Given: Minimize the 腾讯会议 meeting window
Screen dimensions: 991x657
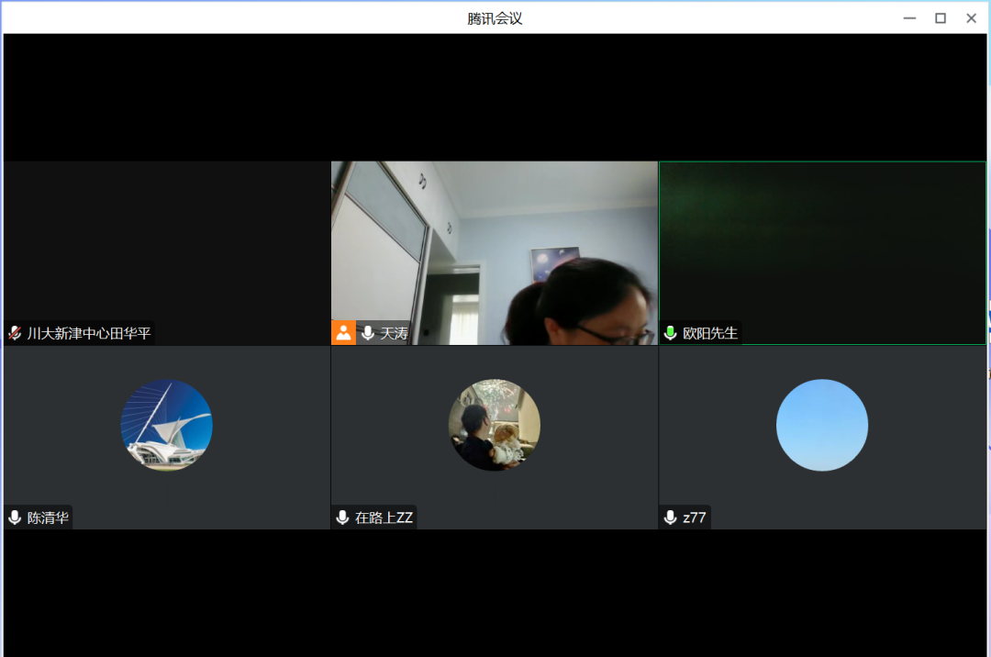Looking at the screenshot, I should point(909,18).
